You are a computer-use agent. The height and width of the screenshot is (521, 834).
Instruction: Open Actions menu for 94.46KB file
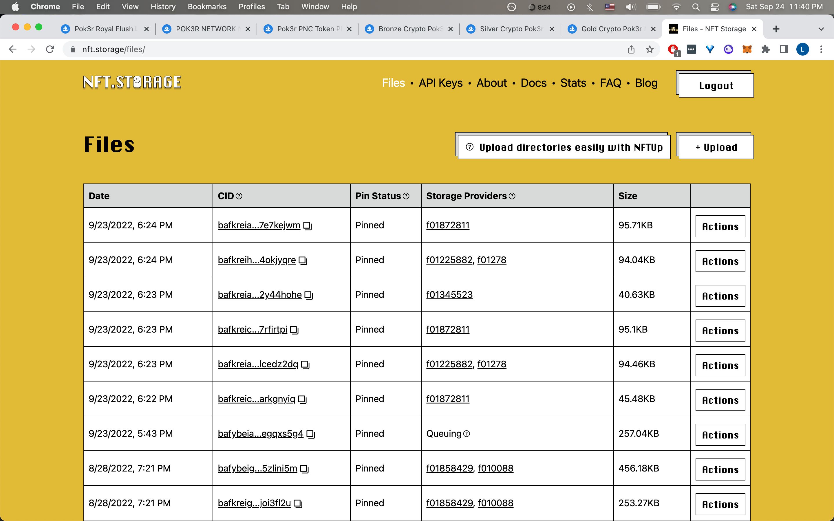[x=720, y=365]
